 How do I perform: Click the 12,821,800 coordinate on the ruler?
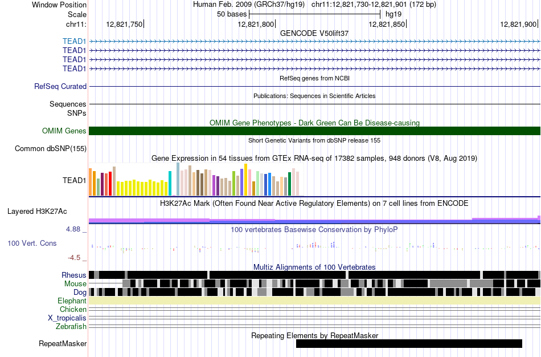click(256, 24)
